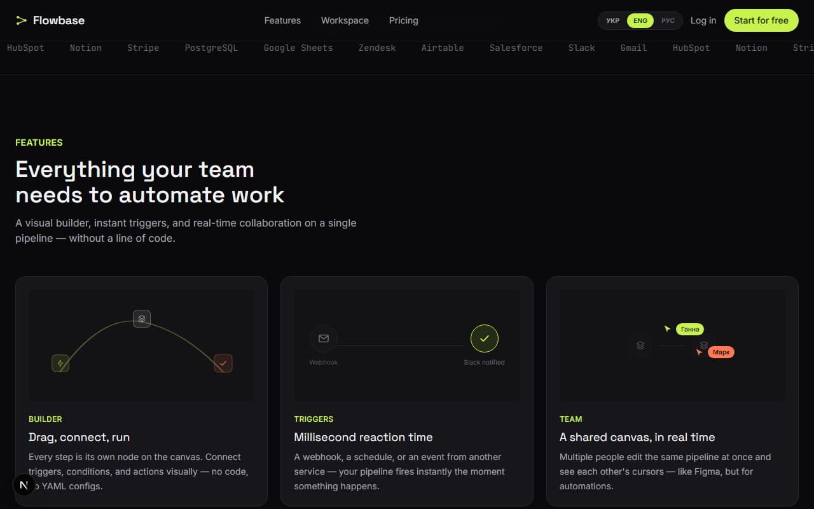Click the "A webhook, a schedule" description
This screenshot has width=814, height=509.
tap(399, 471)
